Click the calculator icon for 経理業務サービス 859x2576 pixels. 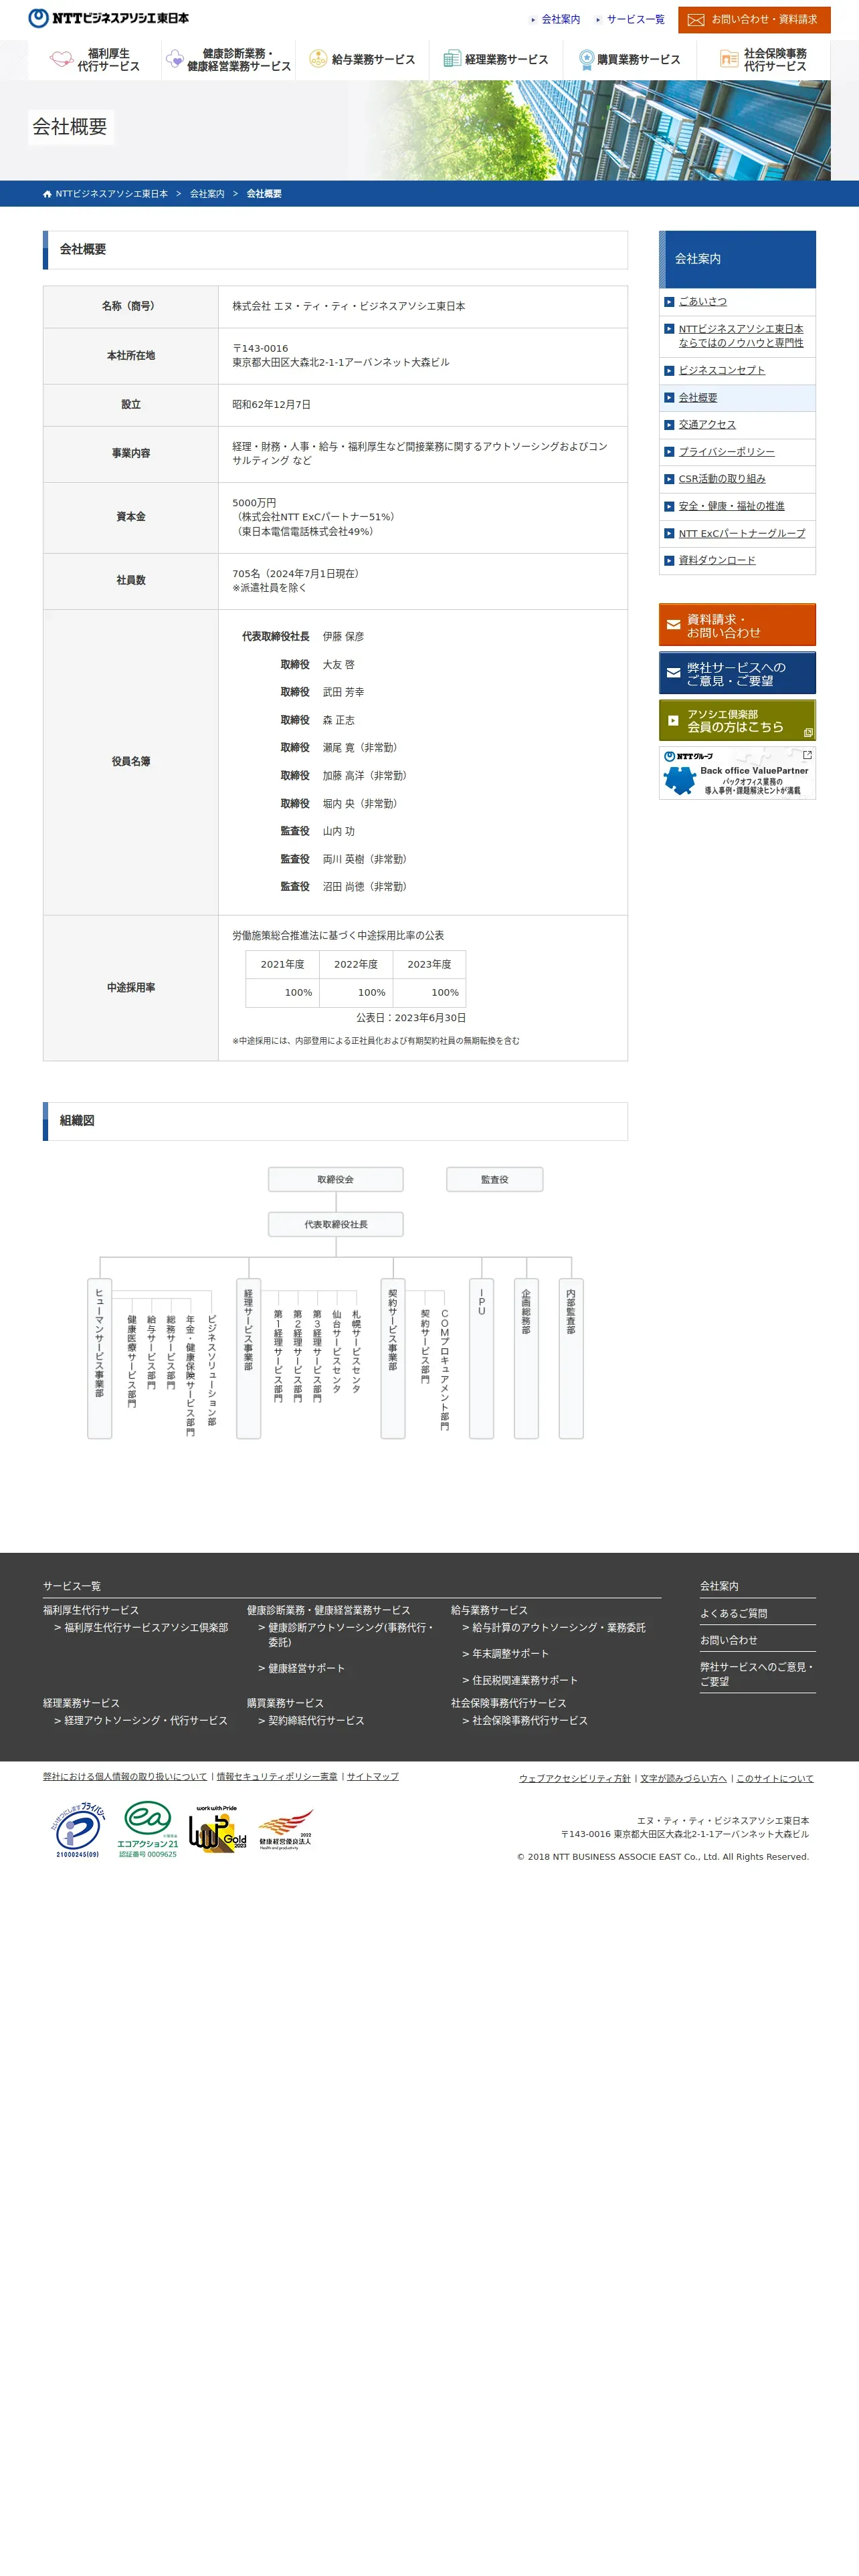point(452,59)
